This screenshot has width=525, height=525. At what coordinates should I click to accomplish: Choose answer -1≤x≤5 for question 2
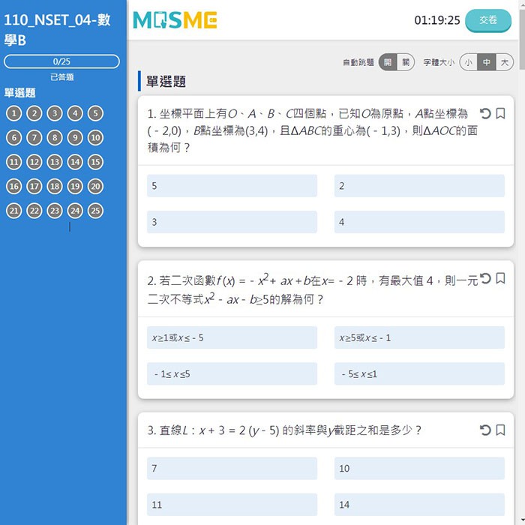(x=232, y=373)
